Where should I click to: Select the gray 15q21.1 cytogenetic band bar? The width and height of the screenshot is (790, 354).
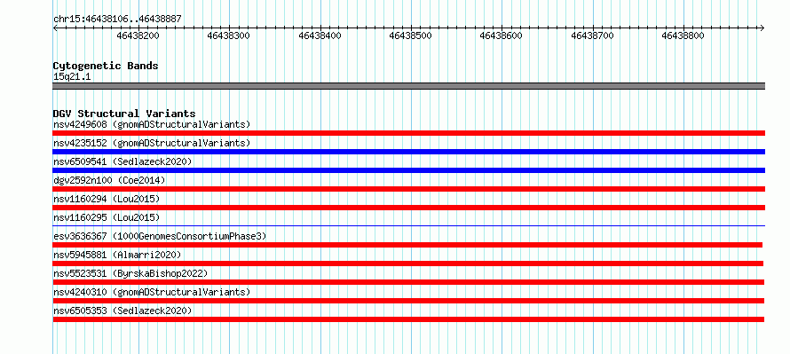coord(409,86)
